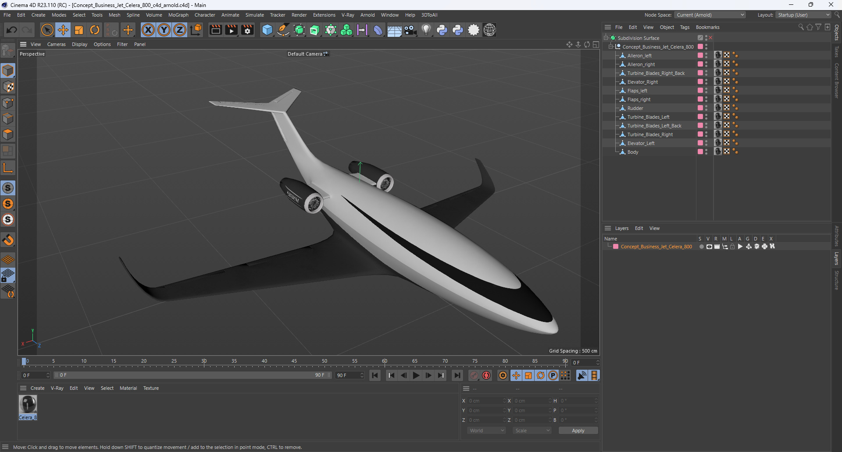Click the Undo arrow icon
The image size is (842, 452).
pos(12,30)
